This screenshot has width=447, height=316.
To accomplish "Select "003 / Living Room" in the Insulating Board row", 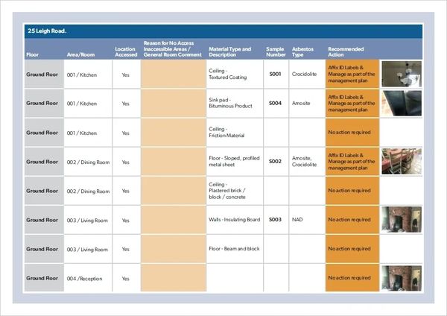I will (87, 221).
